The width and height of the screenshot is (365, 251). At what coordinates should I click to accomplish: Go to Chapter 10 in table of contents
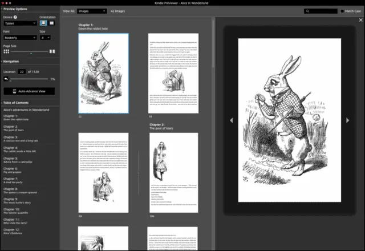(15, 211)
